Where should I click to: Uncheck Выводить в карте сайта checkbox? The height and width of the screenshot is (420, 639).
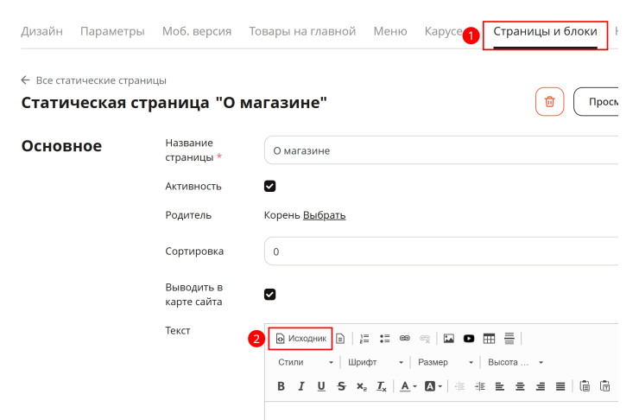click(x=269, y=294)
